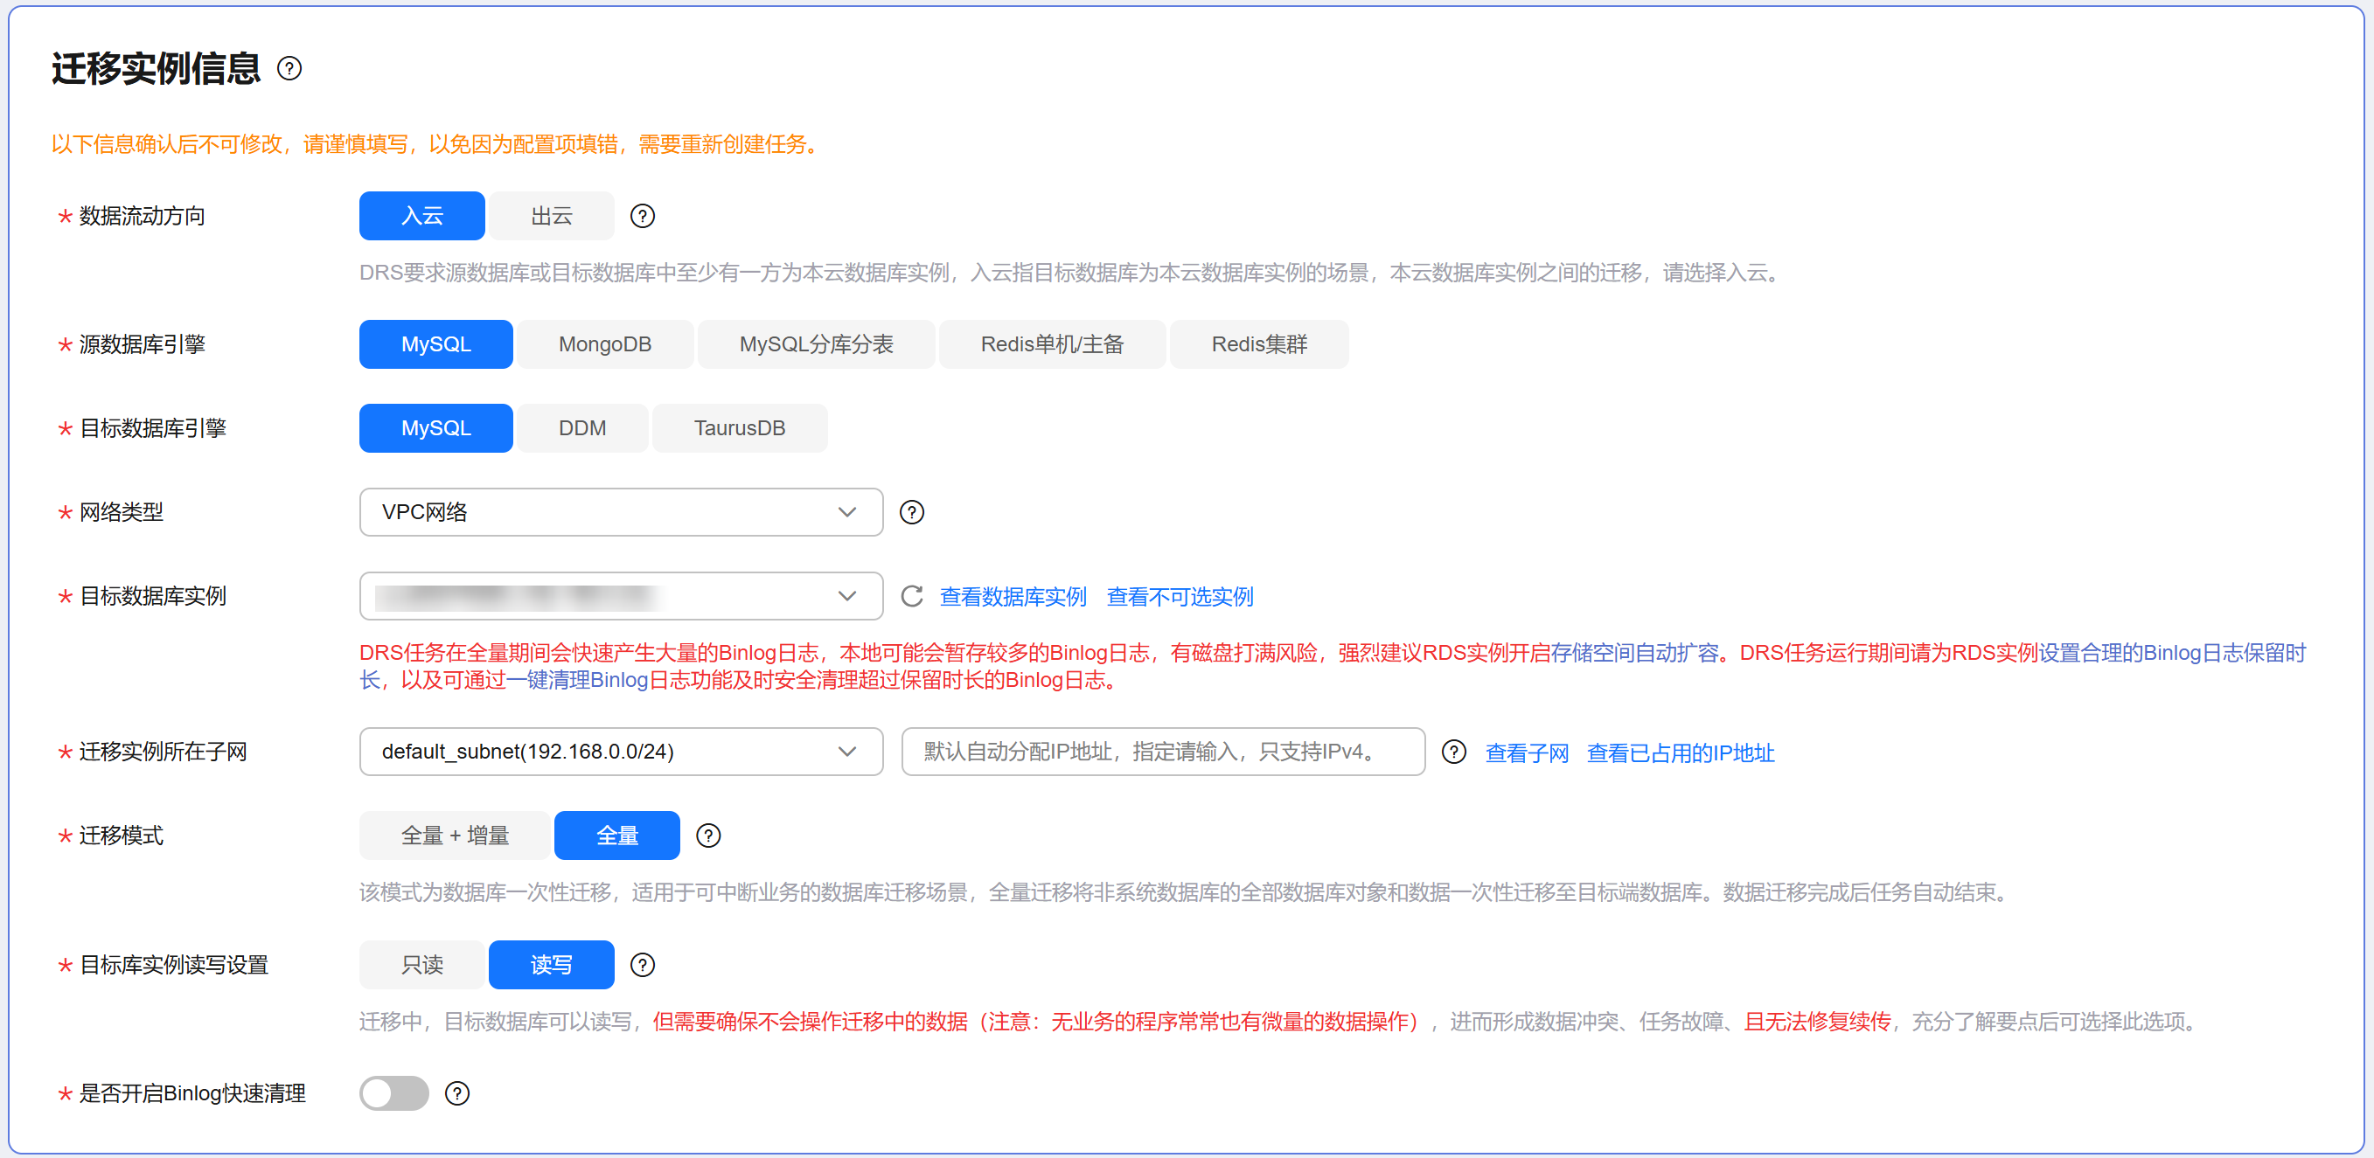Choose 只读 for target instance setting
The width and height of the screenshot is (2374, 1158).
(422, 965)
